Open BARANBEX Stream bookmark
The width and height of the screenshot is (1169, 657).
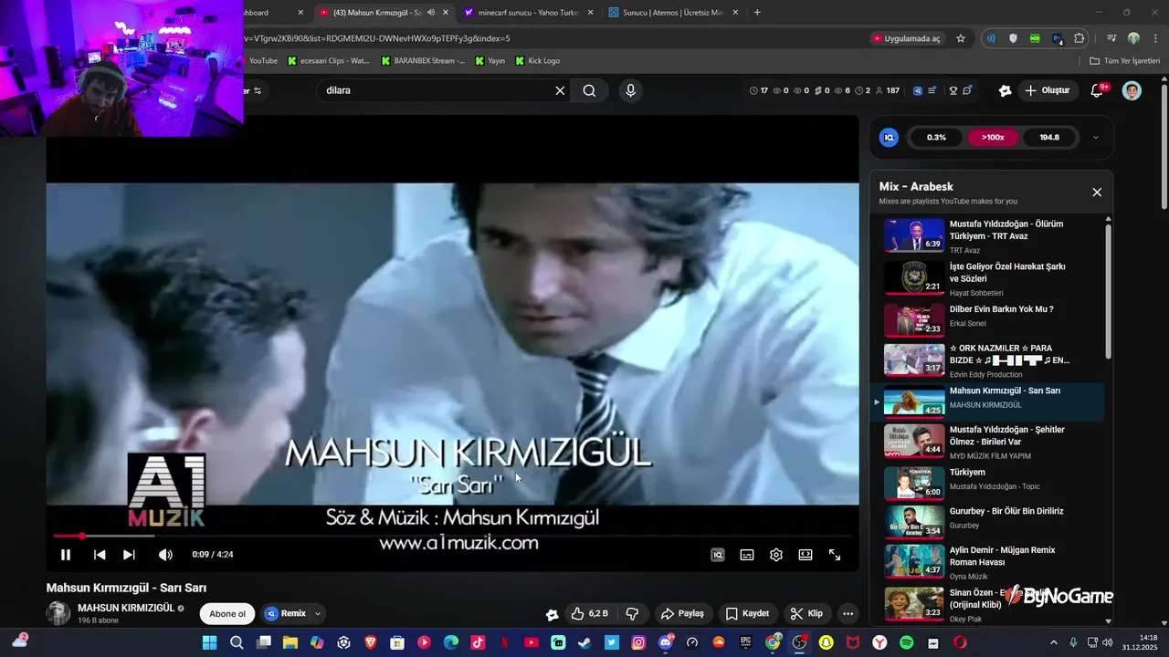click(x=423, y=61)
